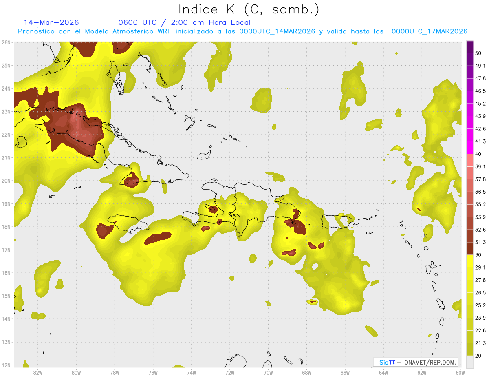Screen dimensions: 489x378
Task: Click the "12N" latitude label
Action: click(6, 365)
